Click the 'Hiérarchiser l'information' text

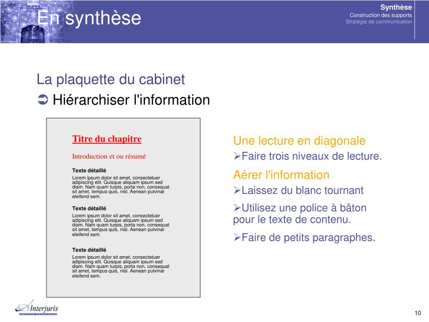point(131,100)
